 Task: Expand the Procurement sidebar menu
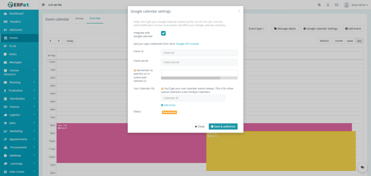coord(19,147)
